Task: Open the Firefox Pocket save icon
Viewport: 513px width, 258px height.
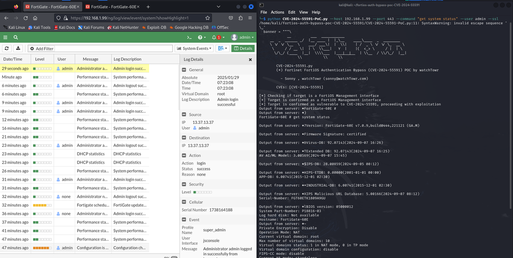Action: [230, 18]
